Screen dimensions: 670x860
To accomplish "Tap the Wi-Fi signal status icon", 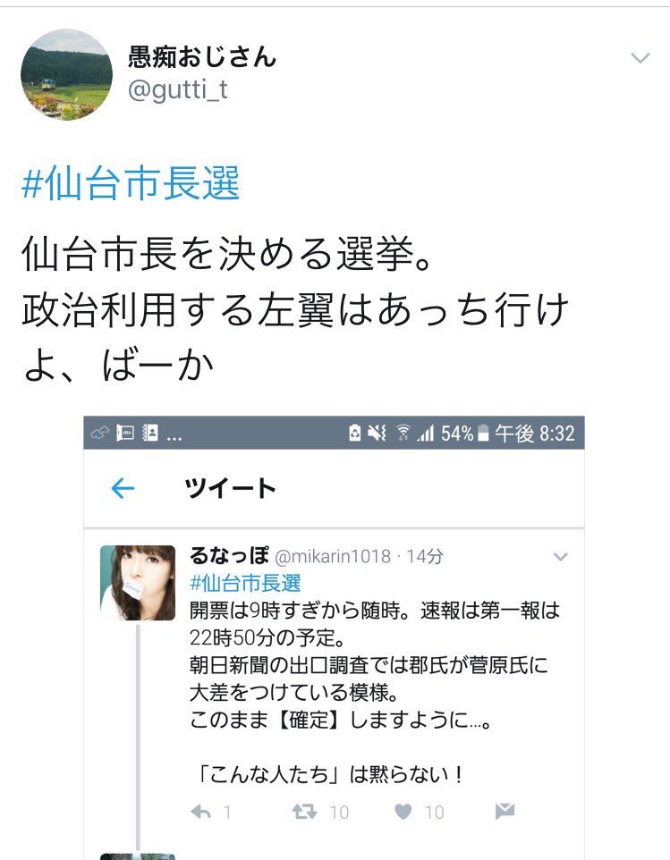I will 403,434.
